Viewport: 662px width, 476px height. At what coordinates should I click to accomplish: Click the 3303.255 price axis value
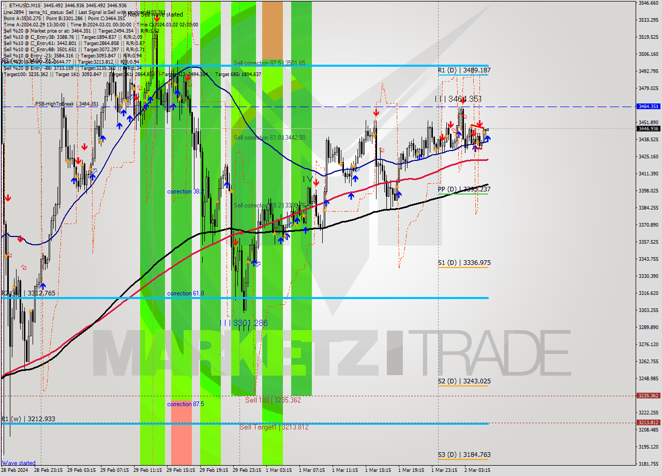649,310
